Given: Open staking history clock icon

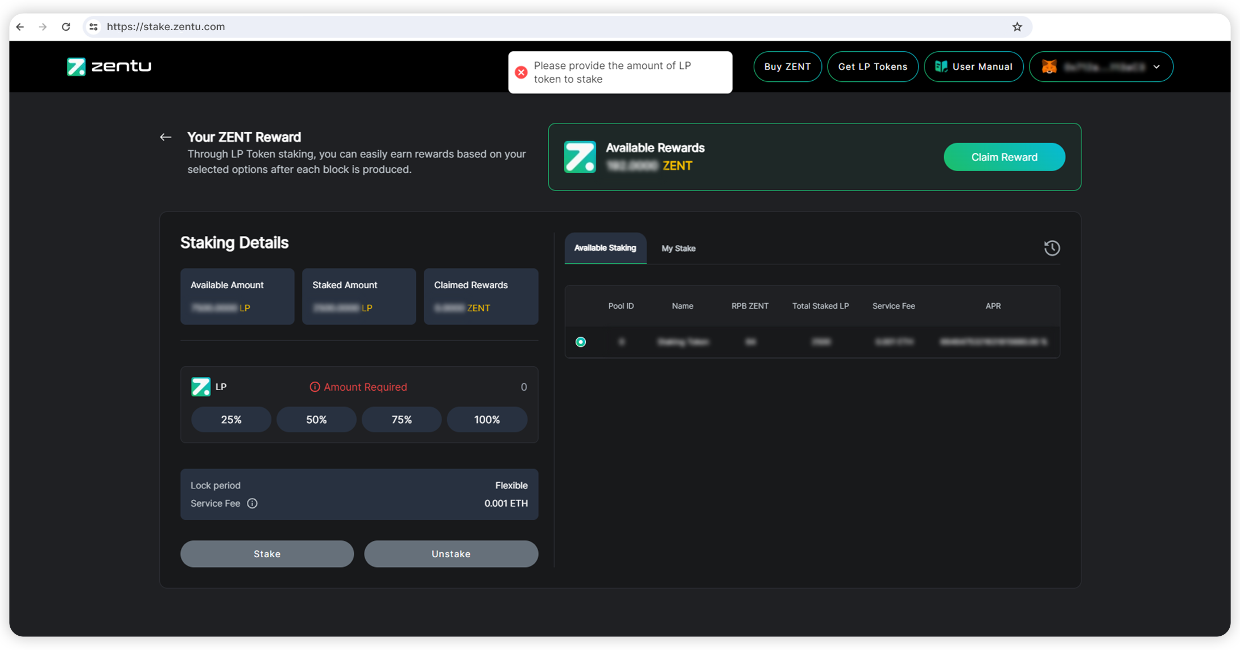Looking at the screenshot, I should click(x=1052, y=248).
